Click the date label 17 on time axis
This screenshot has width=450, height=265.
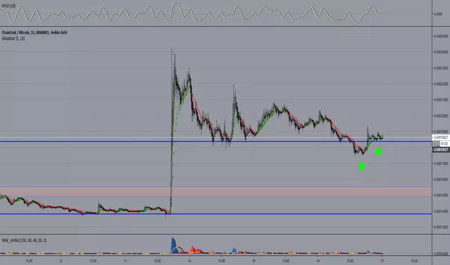click(x=382, y=261)
